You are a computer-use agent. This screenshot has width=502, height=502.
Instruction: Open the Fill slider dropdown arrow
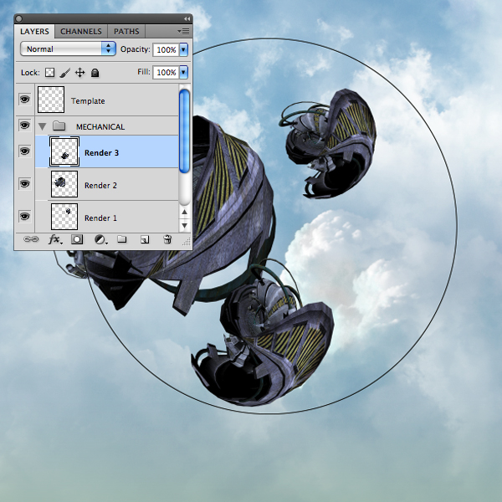(183, 72)
